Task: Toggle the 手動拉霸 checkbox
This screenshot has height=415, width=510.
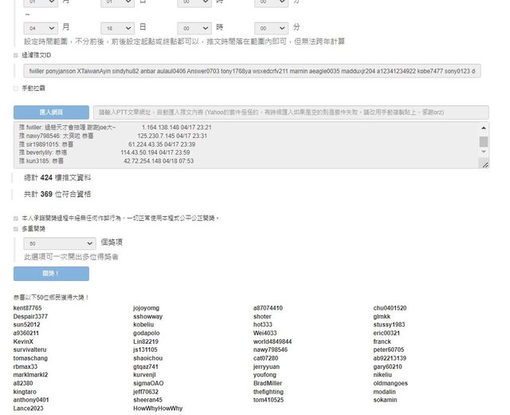Action: pos(16,88)
